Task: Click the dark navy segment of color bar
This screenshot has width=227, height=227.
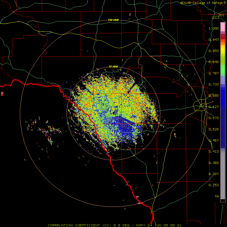Action: pos(223,129)
